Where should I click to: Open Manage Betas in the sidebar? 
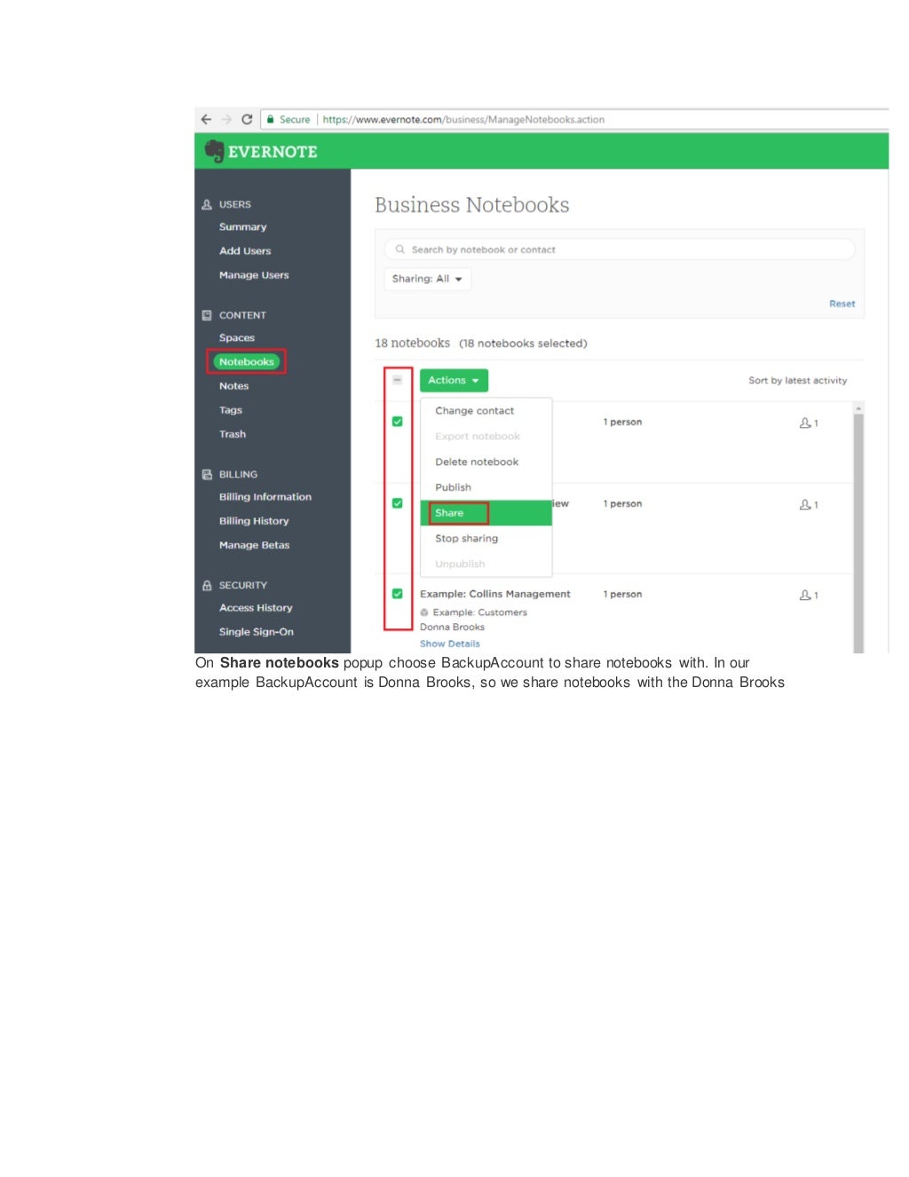(x=254, y=545)
